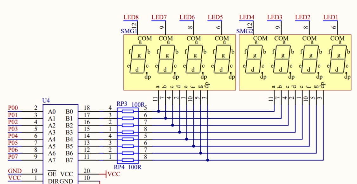Select the GND net label at pin 19
Screen dimensions: 357x184
[15, 171]
